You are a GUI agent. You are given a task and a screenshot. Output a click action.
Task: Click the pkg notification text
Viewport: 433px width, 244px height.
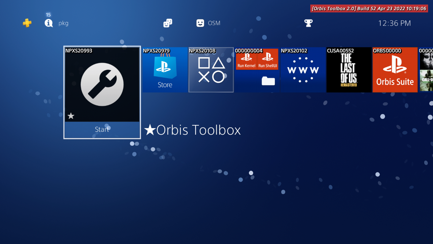[64, 23]
